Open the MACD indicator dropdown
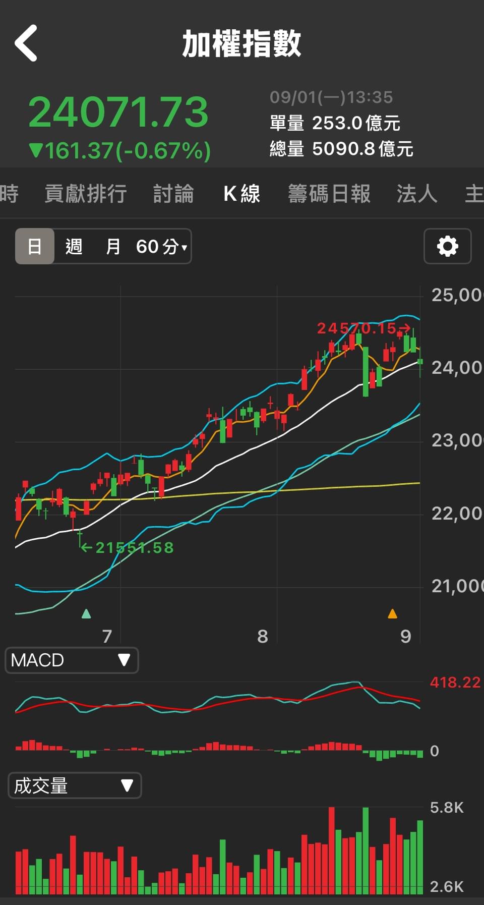 coord(72,660)
